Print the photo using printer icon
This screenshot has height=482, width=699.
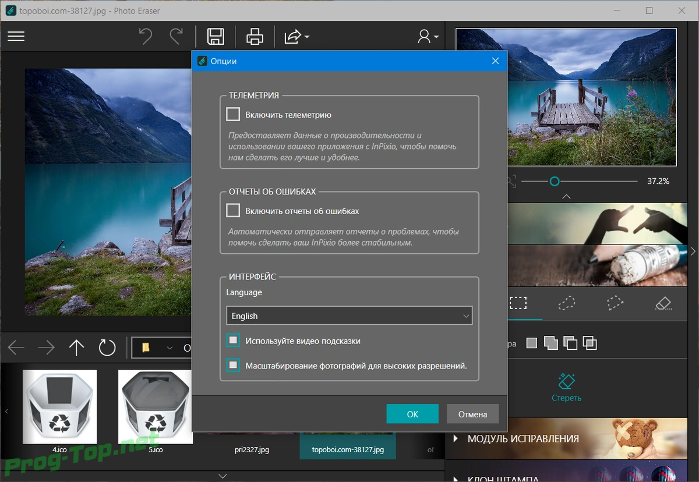click(x=255, y=36)
